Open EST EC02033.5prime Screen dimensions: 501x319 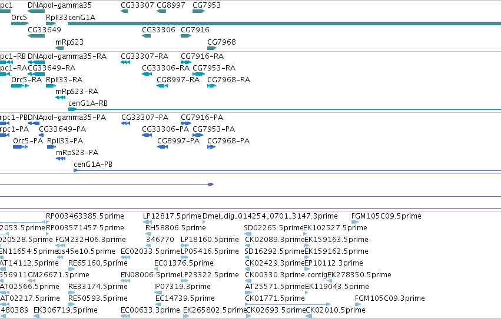[151, 251]
